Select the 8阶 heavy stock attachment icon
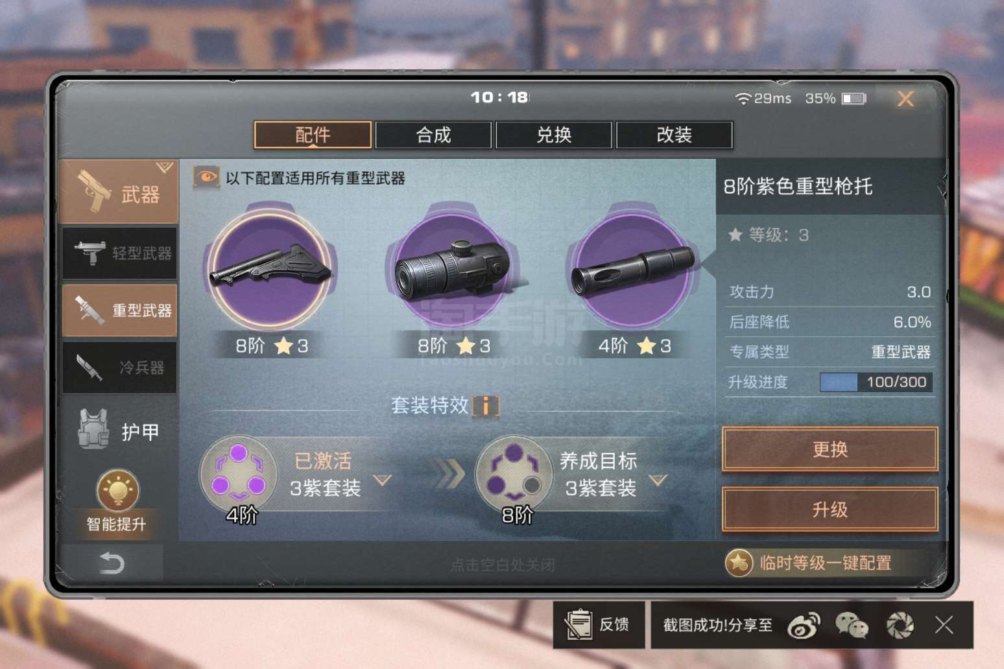This screenshot has height=669, width=1004. point(270,268)
